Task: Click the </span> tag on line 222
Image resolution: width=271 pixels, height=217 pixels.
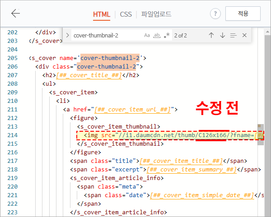Action: [89, 204]
